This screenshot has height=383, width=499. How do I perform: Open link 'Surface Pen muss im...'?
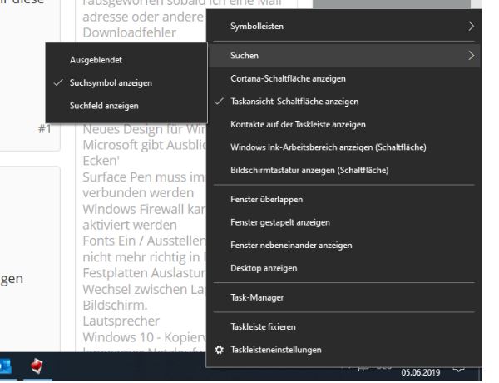(x=144, y=177)
